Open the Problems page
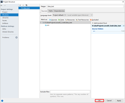Image resolution: width=125 pixels, height=103 pixels. pos(6,37)
